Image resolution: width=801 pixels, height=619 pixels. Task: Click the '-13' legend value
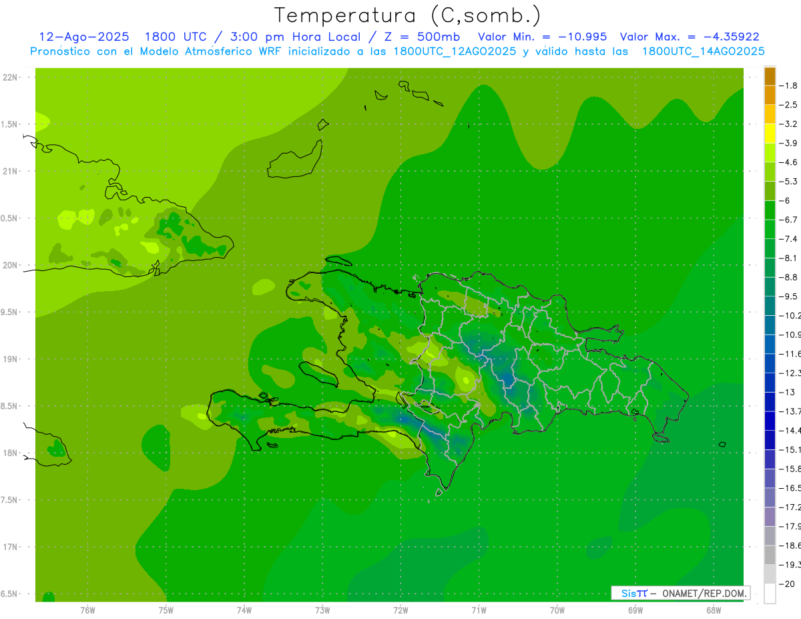click(x=788, y=392)
